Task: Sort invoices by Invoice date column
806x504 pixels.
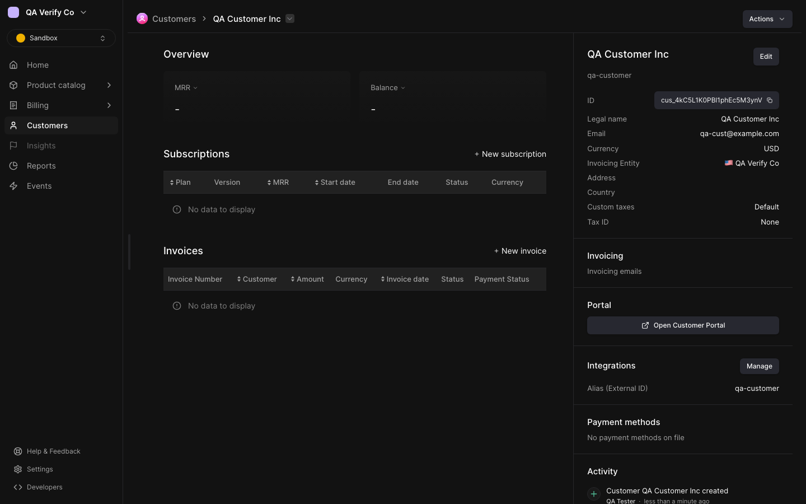Action: (x=405, y=279)
